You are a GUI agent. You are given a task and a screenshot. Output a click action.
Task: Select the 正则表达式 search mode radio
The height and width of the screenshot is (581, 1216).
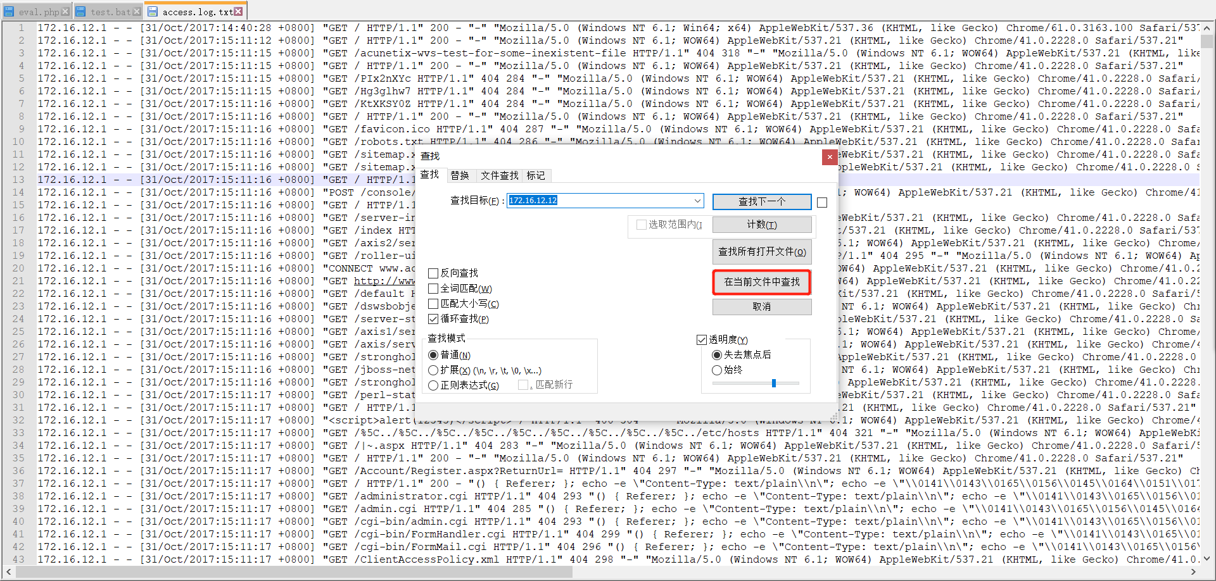(433, 385)
